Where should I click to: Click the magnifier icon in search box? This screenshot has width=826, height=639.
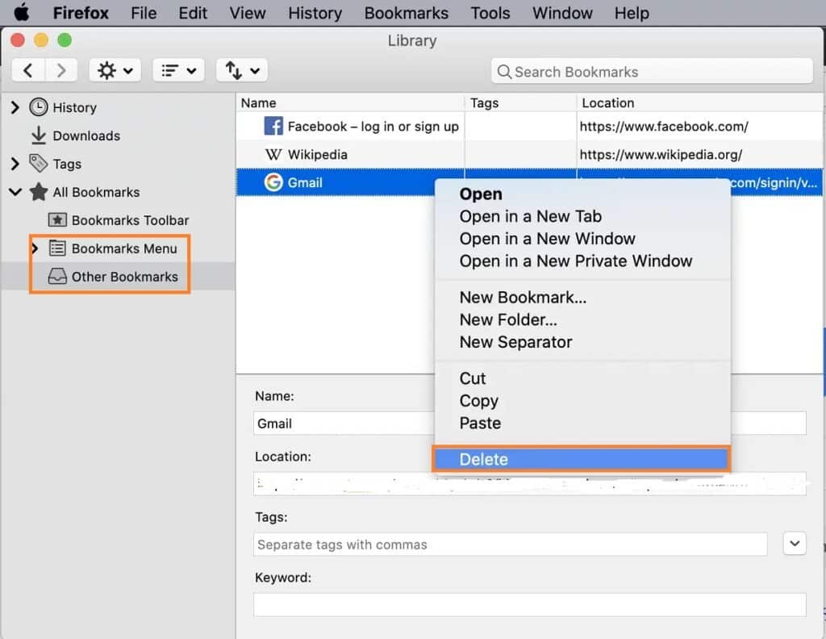[504, 72]
